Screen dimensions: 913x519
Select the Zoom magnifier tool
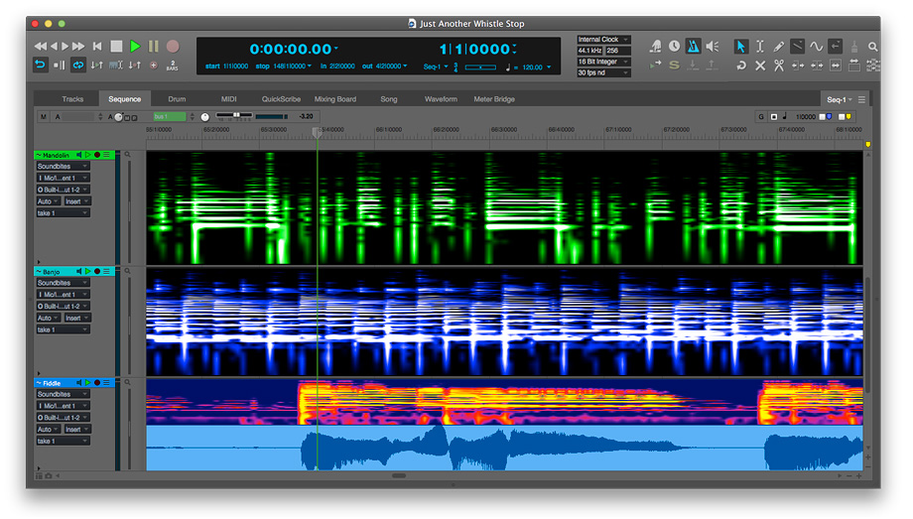(873, 46)
